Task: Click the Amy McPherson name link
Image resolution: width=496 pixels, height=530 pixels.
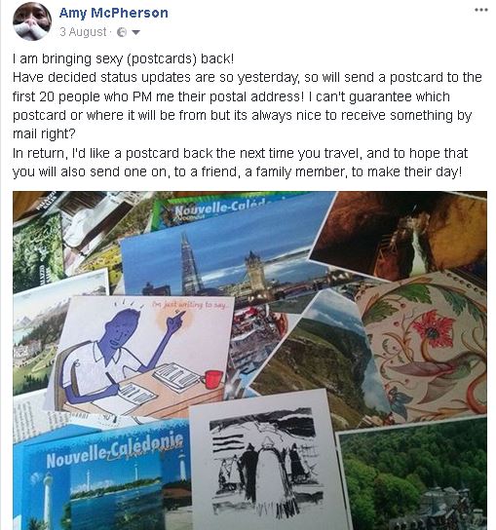Action: (114, 14)
